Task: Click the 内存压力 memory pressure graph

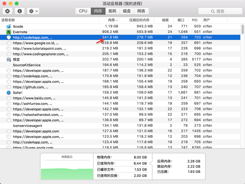Action: [x=67, y=169]
